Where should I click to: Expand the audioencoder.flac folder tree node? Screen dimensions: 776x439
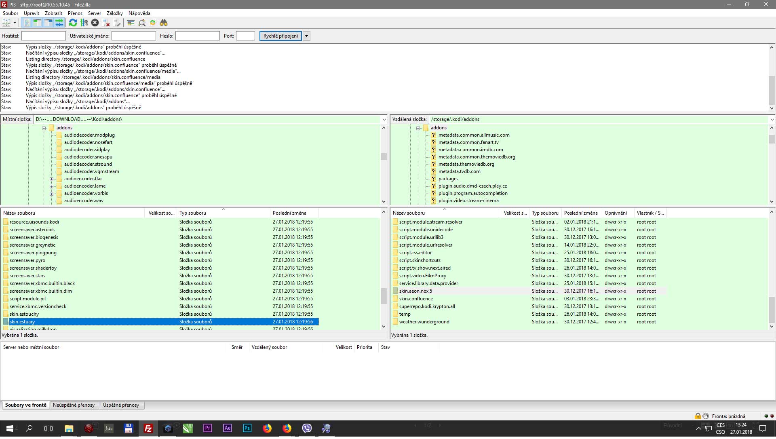52,179
